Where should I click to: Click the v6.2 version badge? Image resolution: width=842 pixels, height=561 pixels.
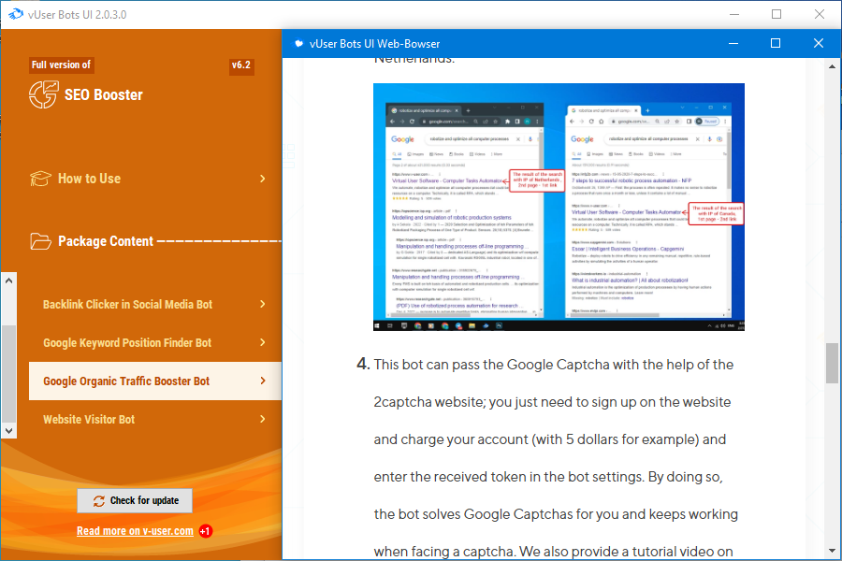click(x=241, y=65)
